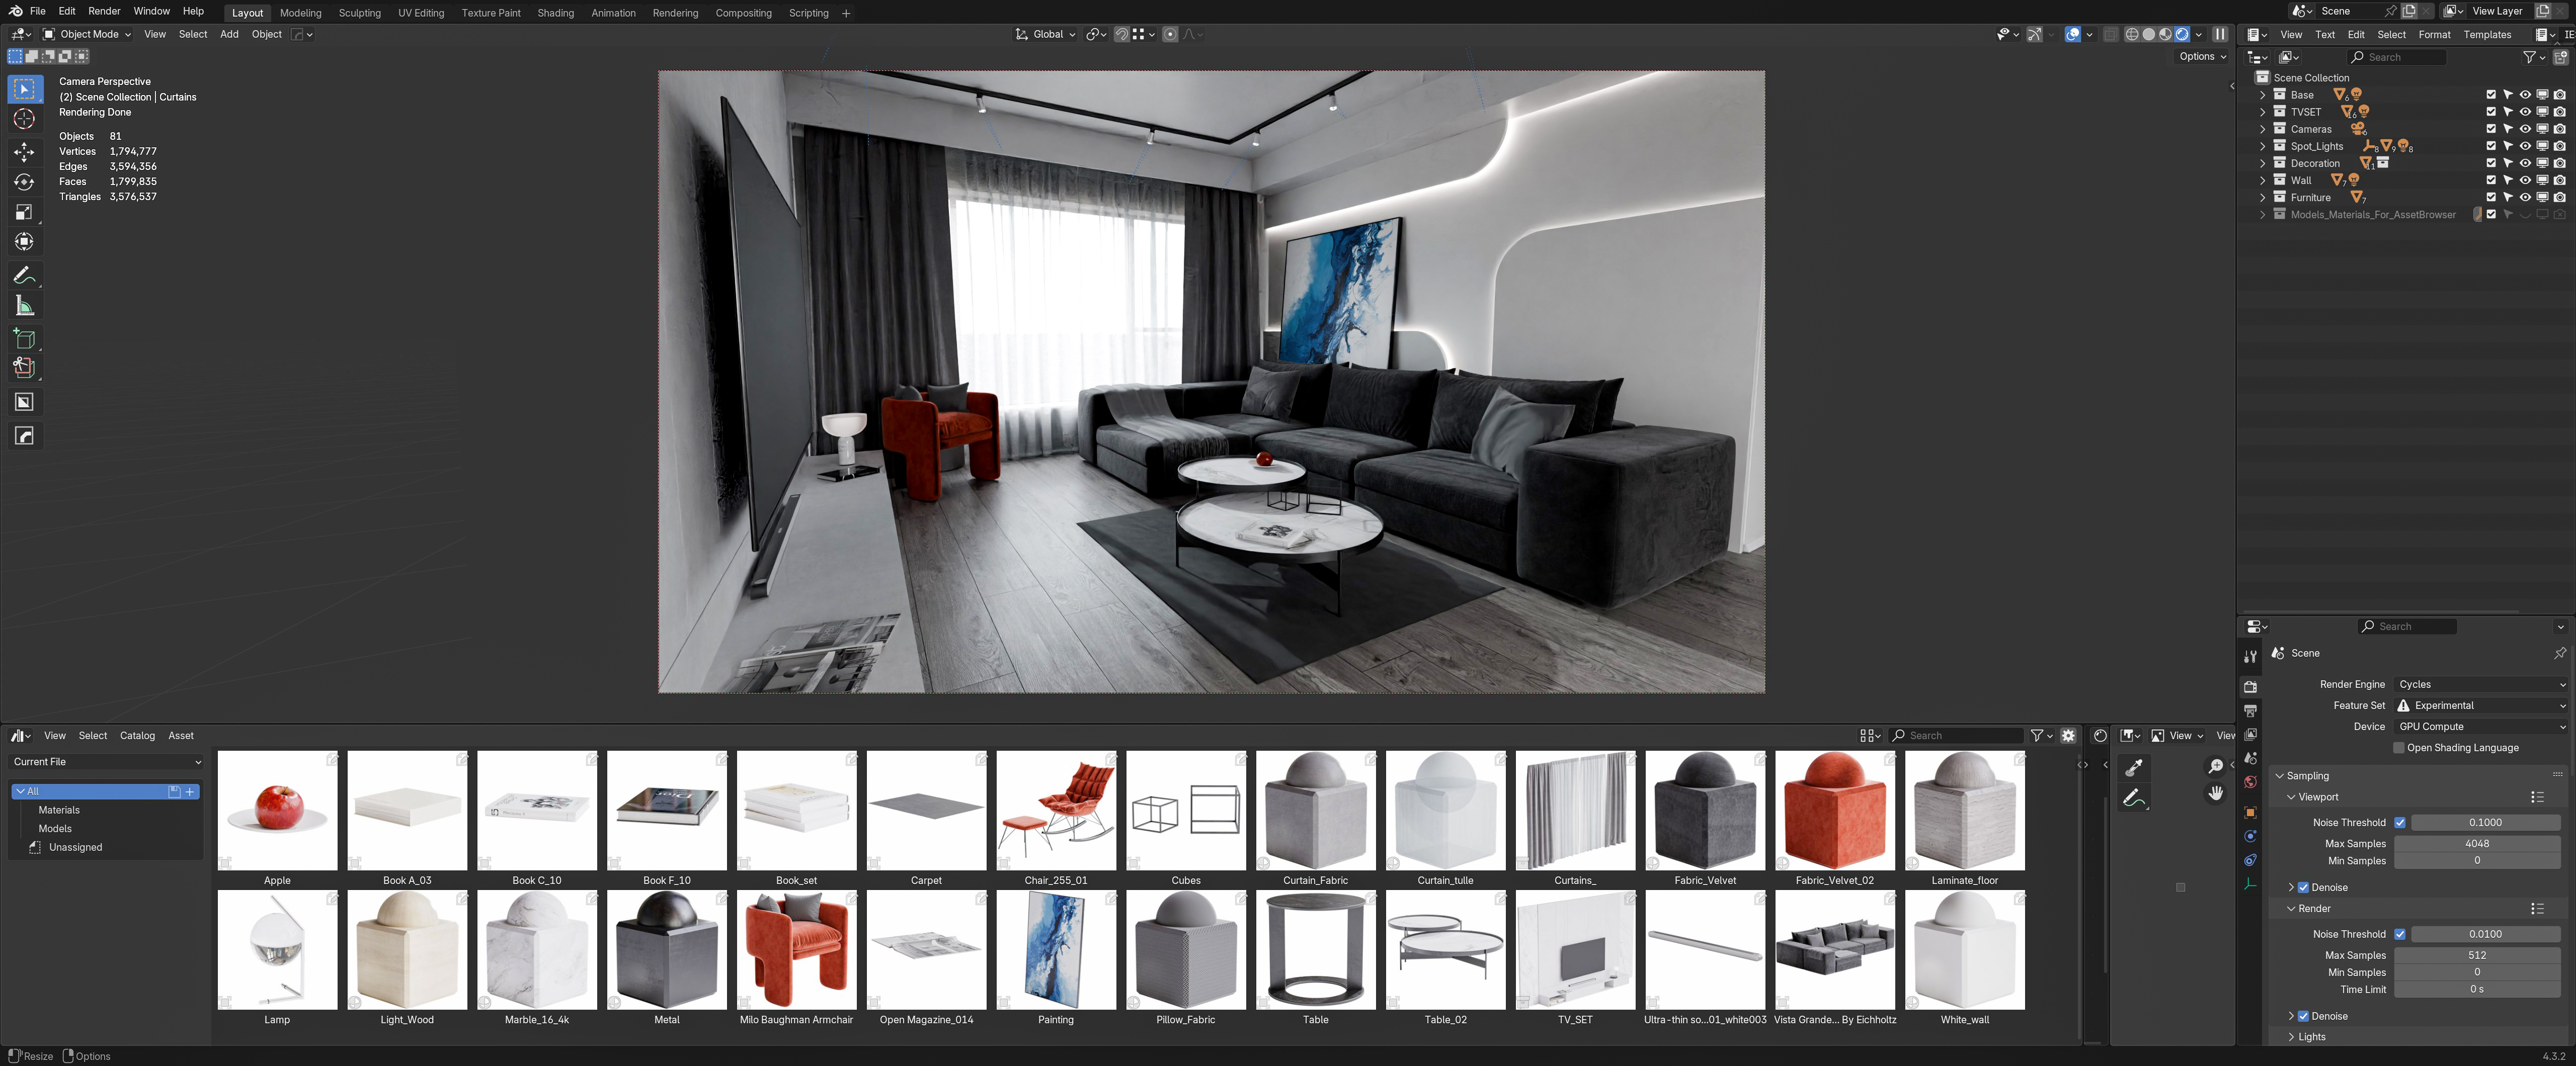Select the Scale tool
Screen dimensions: 2576x1066
click(x=24, y=212)
